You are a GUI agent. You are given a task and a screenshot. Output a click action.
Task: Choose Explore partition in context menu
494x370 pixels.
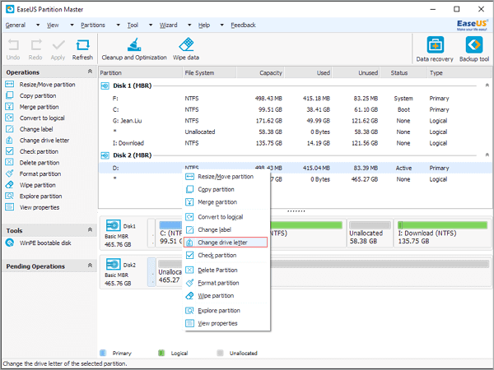click(x=226, y=311)
